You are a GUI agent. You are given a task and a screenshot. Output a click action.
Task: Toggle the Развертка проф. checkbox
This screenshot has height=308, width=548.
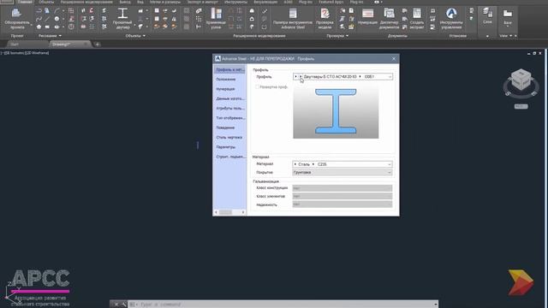[257, 87]
